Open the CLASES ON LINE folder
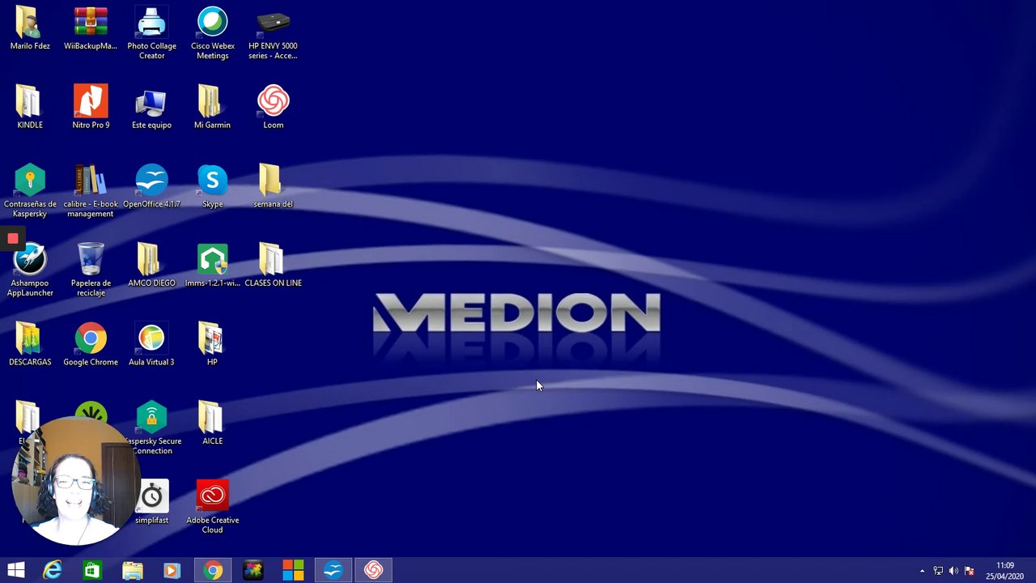This screenshot has width=1036, height=583. (x=273, y=265)
